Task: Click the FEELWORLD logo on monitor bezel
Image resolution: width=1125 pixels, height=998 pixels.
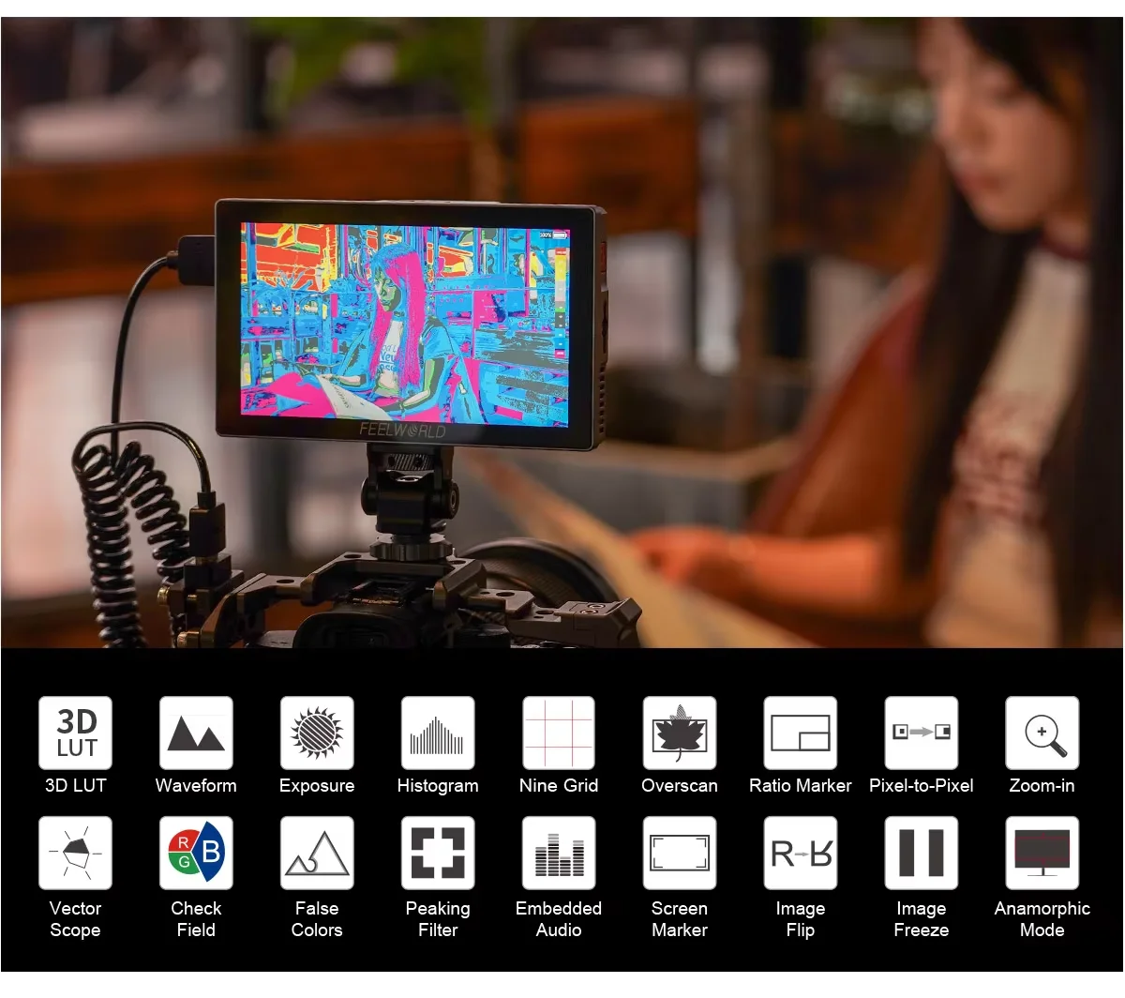Action: coord(402,431)
